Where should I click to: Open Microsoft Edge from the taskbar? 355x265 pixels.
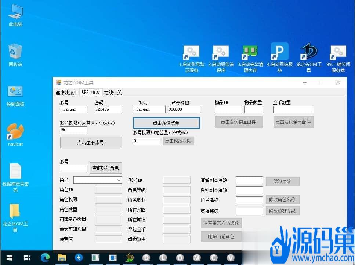[45, 258]
